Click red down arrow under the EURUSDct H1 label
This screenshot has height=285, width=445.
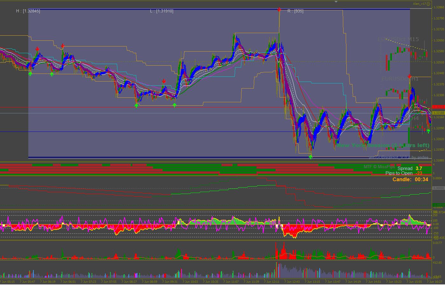pyautogui.click(x=410, y=76)
